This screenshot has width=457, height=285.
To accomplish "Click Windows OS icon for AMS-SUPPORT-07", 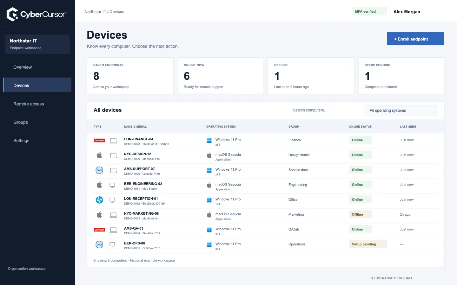I will tap(209, 170).
